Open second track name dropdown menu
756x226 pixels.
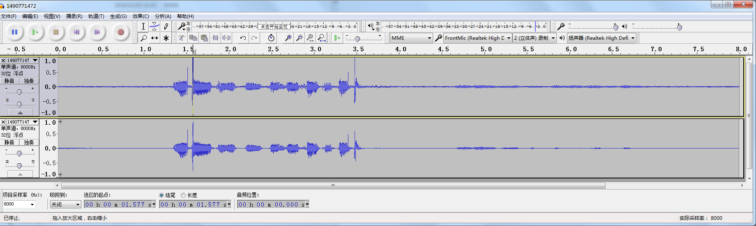pyautogui.click(x=23, y=122)
